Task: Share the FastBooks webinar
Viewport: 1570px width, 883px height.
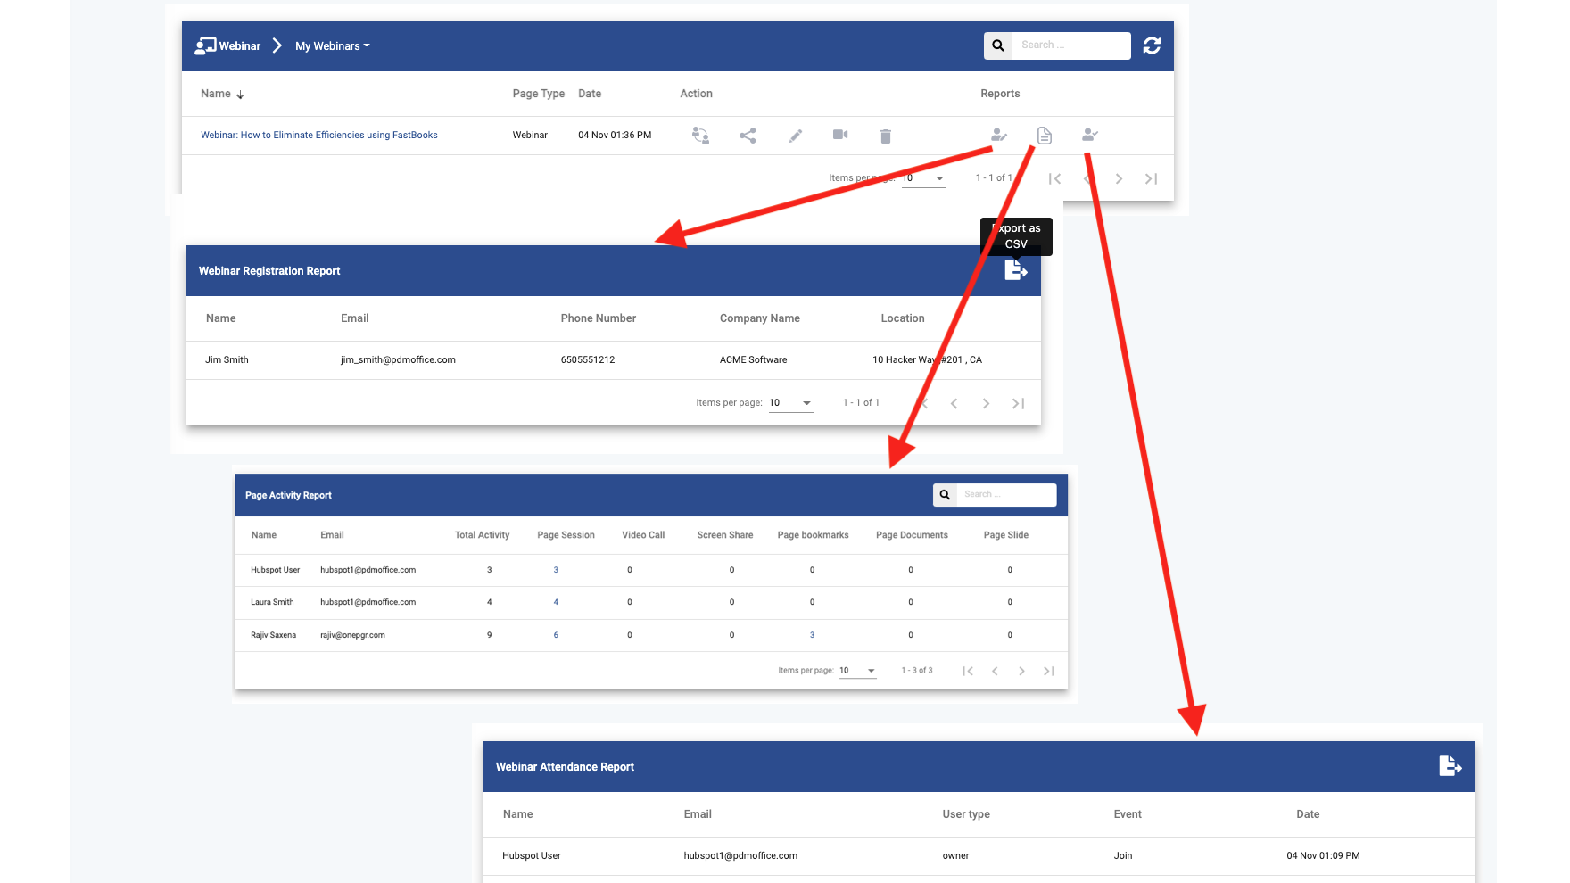Action: click(x=748, y=136)
